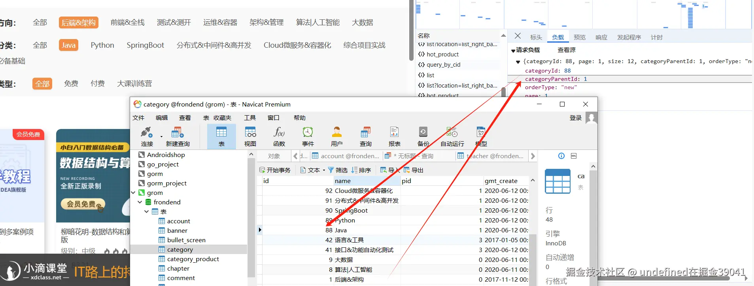The image size is (754, 286).
Task: Open the 用户 user toolbar icon
Action: [x=337, y=136]
